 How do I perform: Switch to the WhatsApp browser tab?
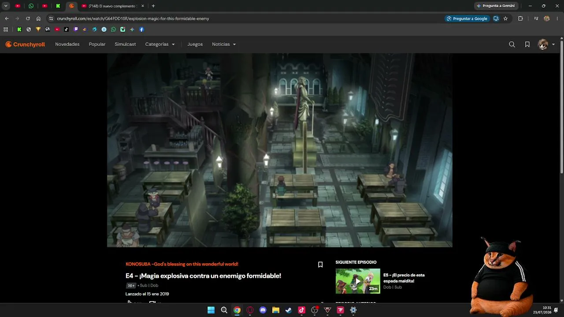pyautogui.click(x=31, y=6)
